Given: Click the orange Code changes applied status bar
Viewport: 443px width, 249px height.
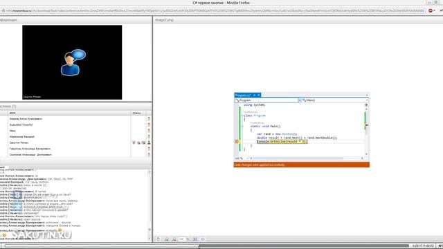Looking at the screenshot, I should [302, 165].
